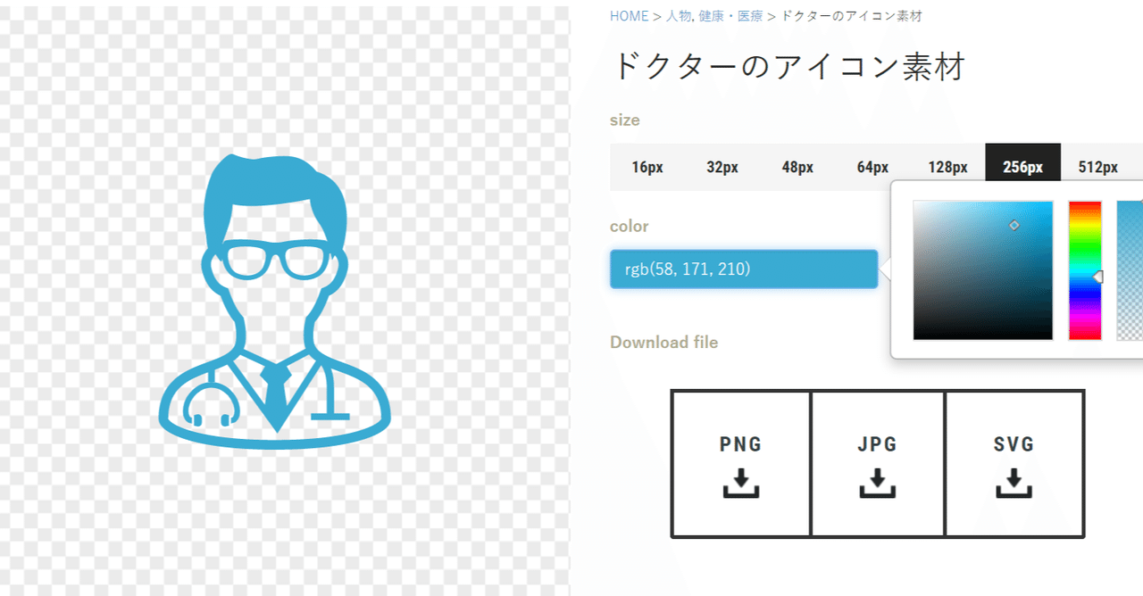Click the saturation-brightness color square
This screenshot has height=596, width=1143.
click(x=983, y=270)
